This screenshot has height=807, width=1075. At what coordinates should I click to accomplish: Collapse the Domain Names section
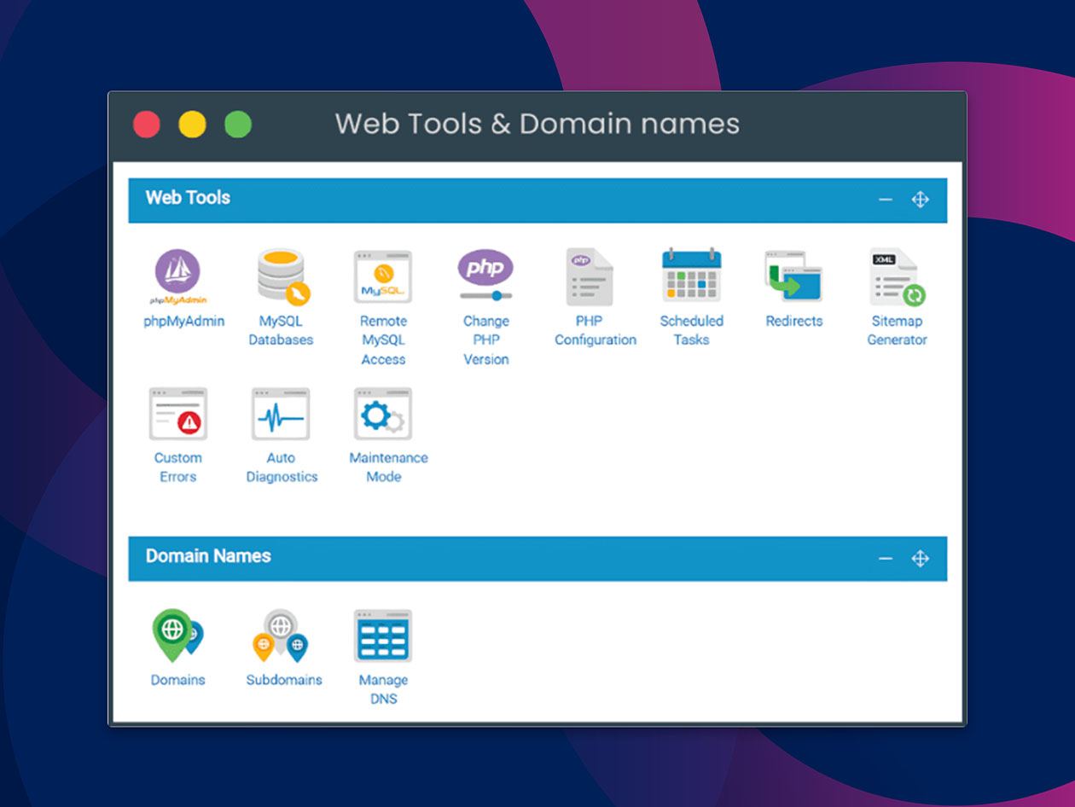click(x=885, y=558)
